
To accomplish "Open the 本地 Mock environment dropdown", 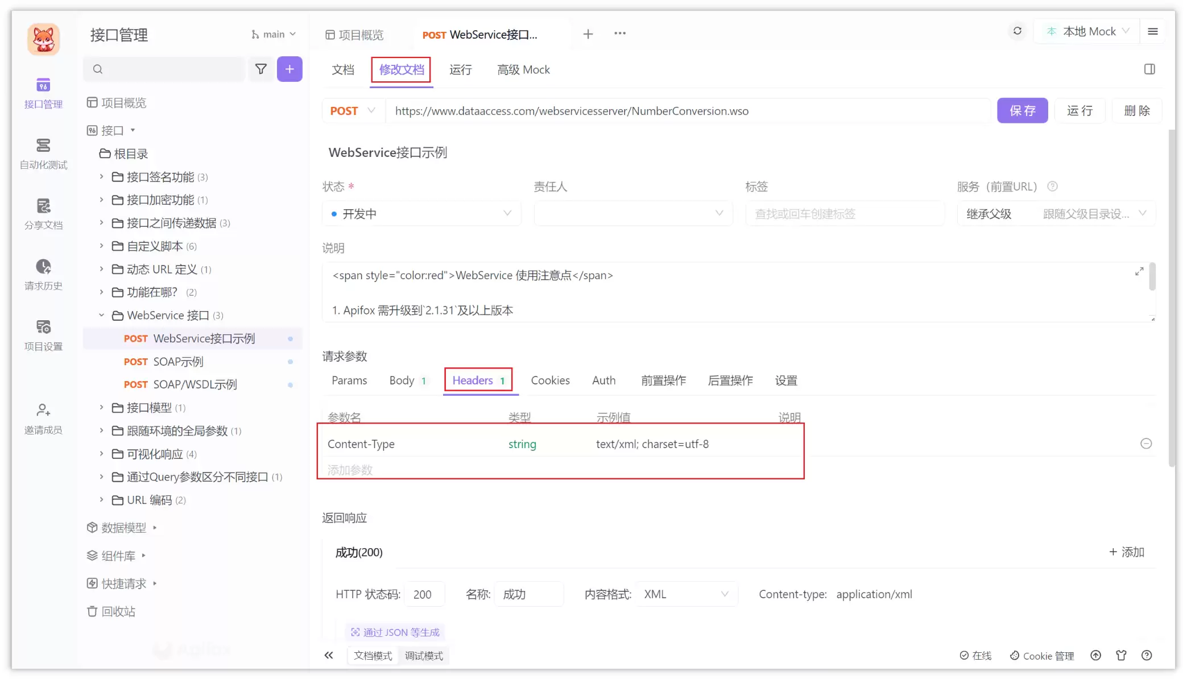I will pos(1088,32).
